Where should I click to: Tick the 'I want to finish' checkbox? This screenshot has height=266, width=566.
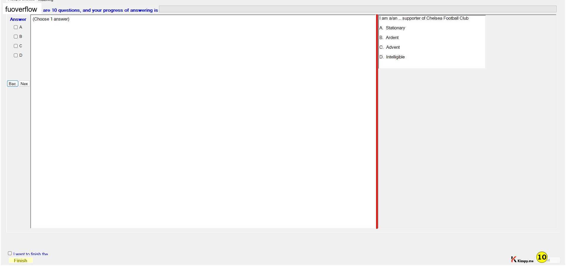pos(10,253)
